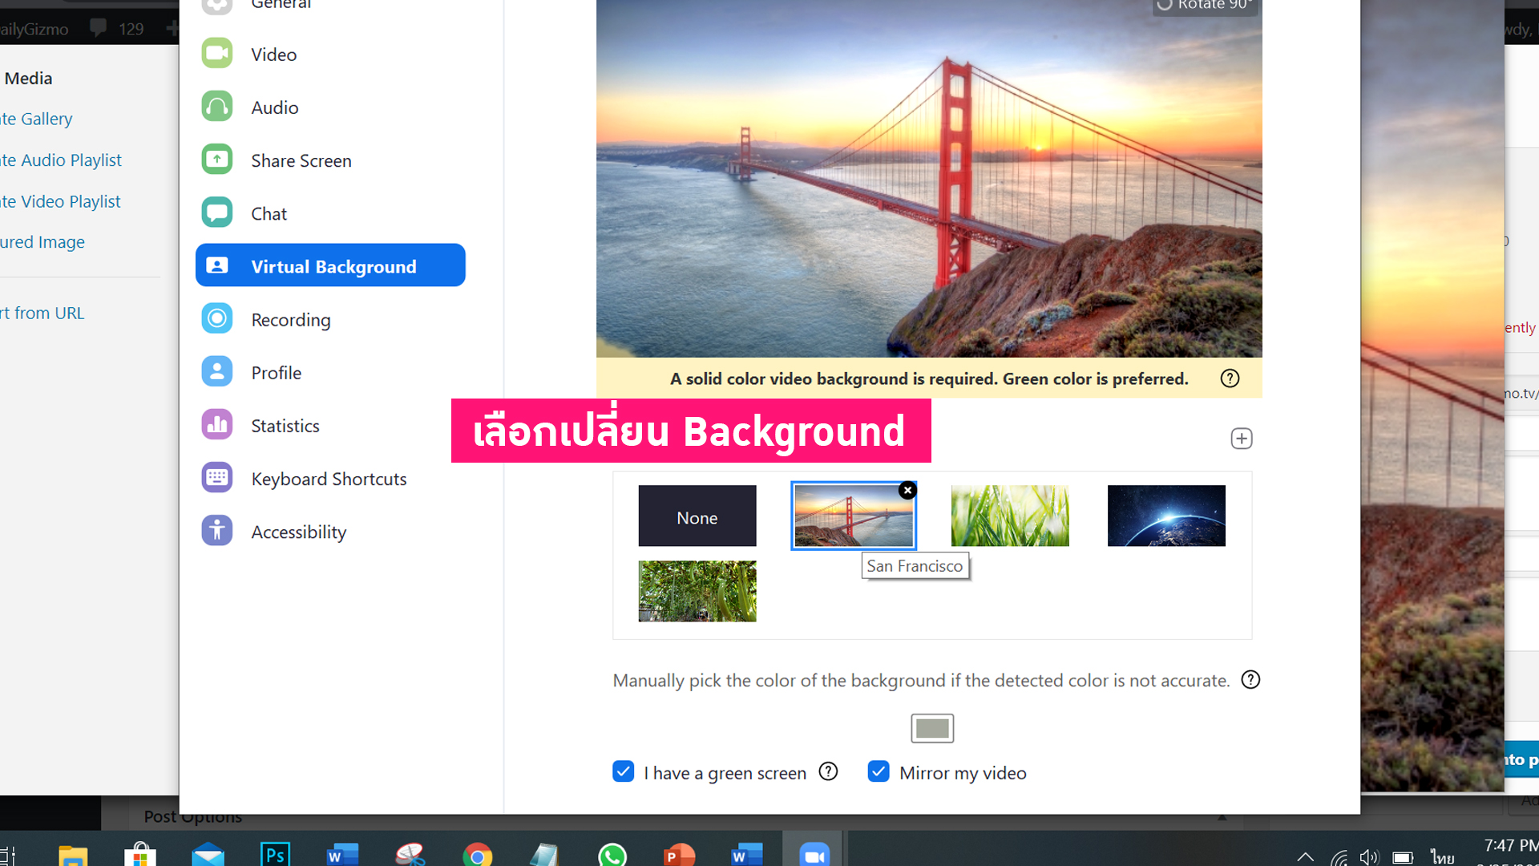
Task: Click help icon next to green screen warning
Action: (1230, 378)
